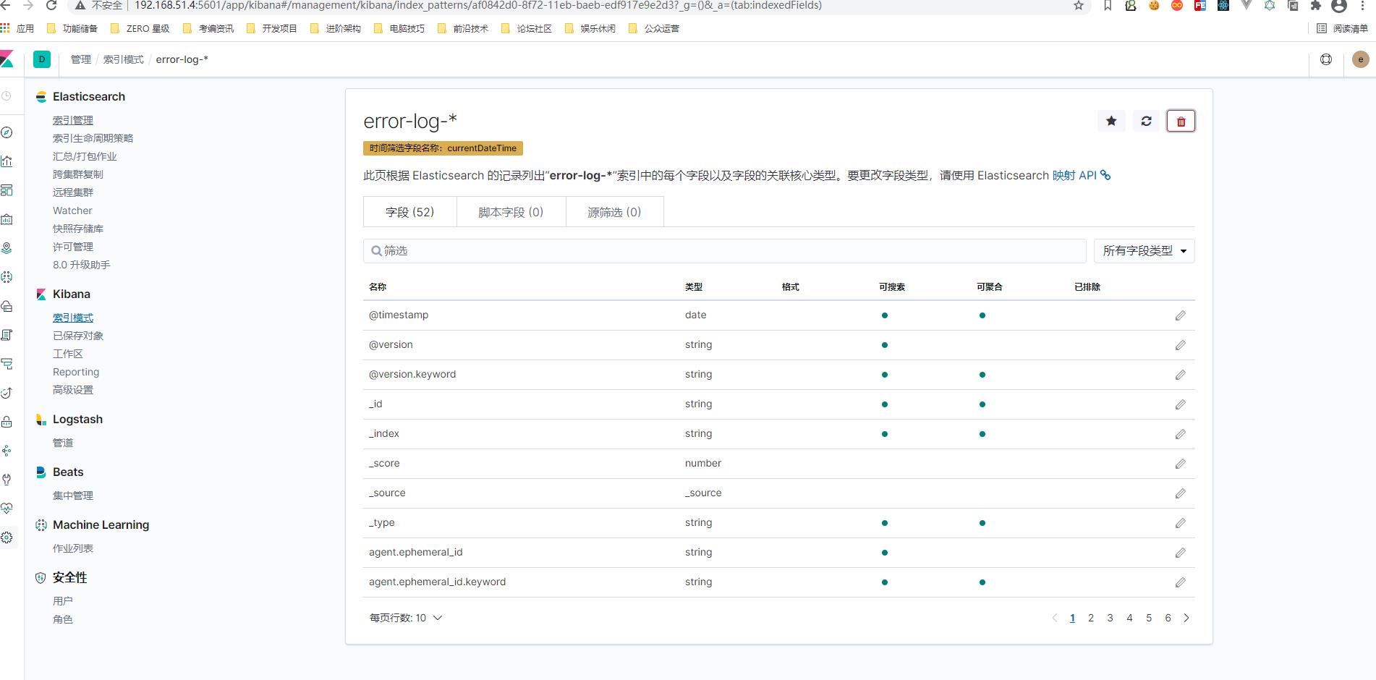1376x680 pixels.
Task: Open browser extensions puzzle icon
Action: tap(1316, 6)
